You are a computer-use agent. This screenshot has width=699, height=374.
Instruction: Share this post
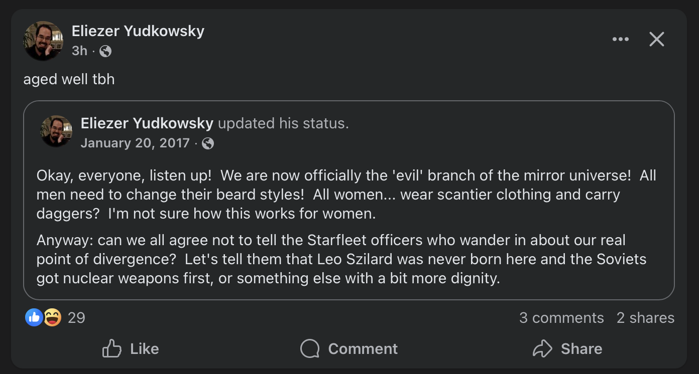[x=567, y=349]
